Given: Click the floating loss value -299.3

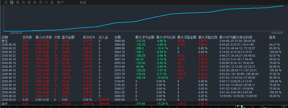Looking at the screenshot, I should (x=139, y=48).
